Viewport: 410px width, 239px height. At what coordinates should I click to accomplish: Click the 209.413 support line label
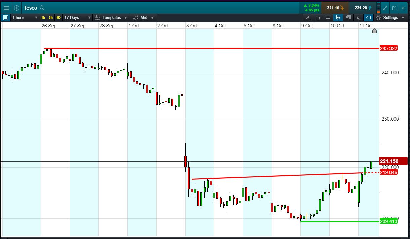(388, 221)
